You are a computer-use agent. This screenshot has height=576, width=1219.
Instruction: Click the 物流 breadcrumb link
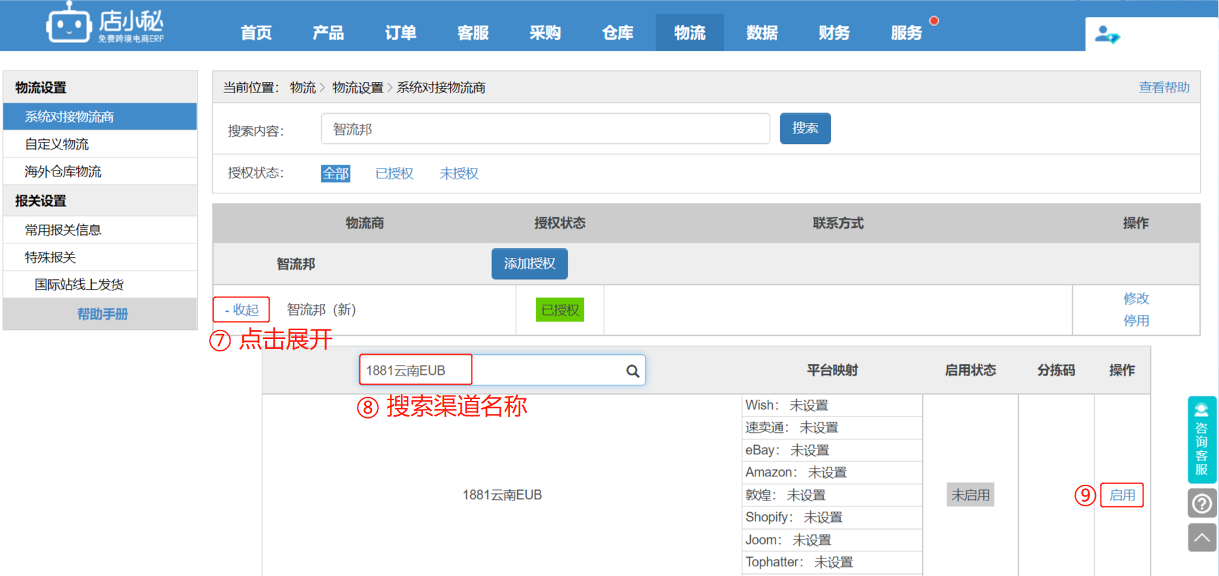(303, 88)
